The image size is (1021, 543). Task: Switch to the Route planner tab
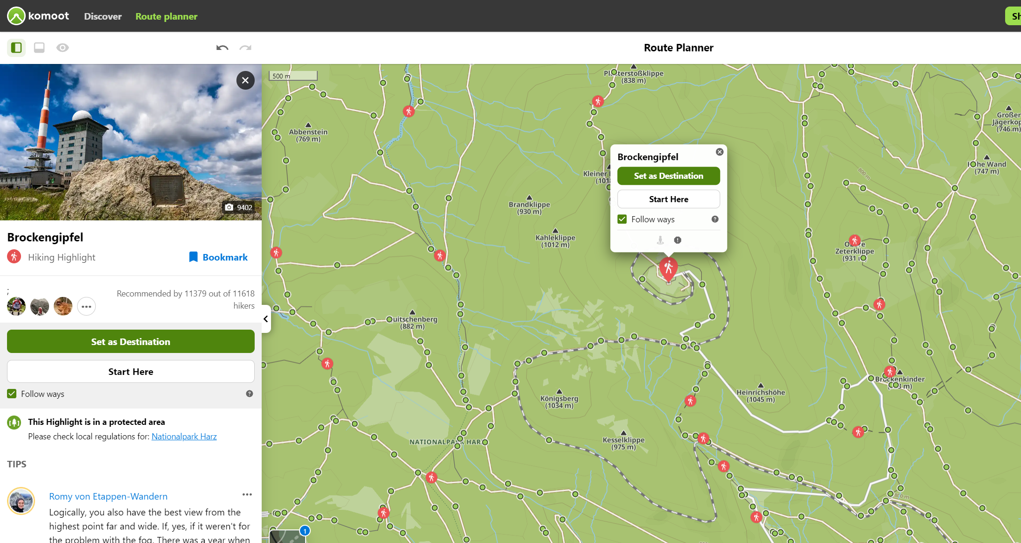point(166,16)
